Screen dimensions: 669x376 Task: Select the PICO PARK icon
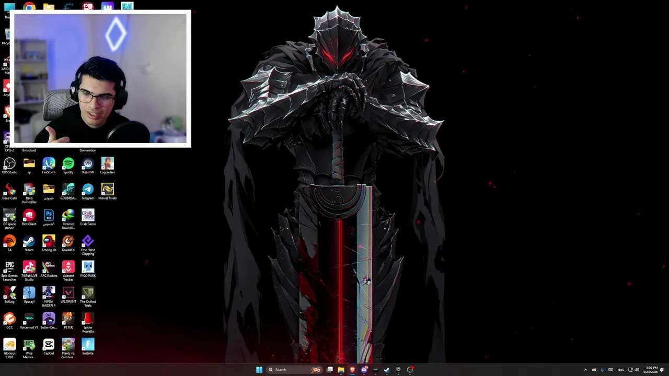tap(88, 268)
